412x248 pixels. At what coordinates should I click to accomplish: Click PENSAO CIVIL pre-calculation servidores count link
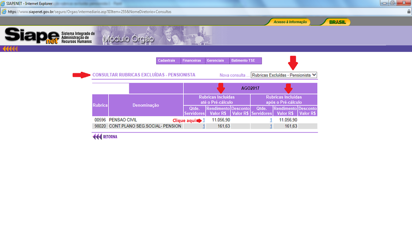pyautogui.click(x=204, y=120)
